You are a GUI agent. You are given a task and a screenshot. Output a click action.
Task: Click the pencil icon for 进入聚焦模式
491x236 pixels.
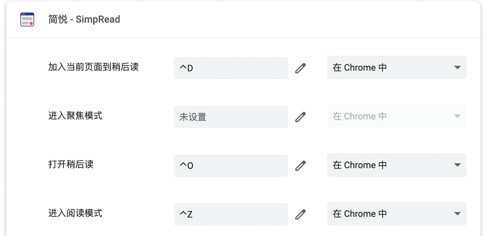(x=301, y=117)
